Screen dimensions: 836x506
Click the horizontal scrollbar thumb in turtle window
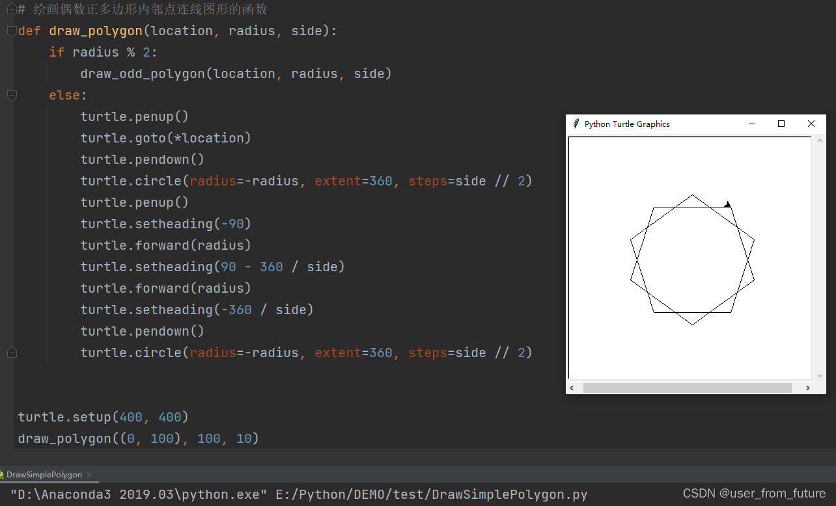pyautogui.click(x=687, y=388)
